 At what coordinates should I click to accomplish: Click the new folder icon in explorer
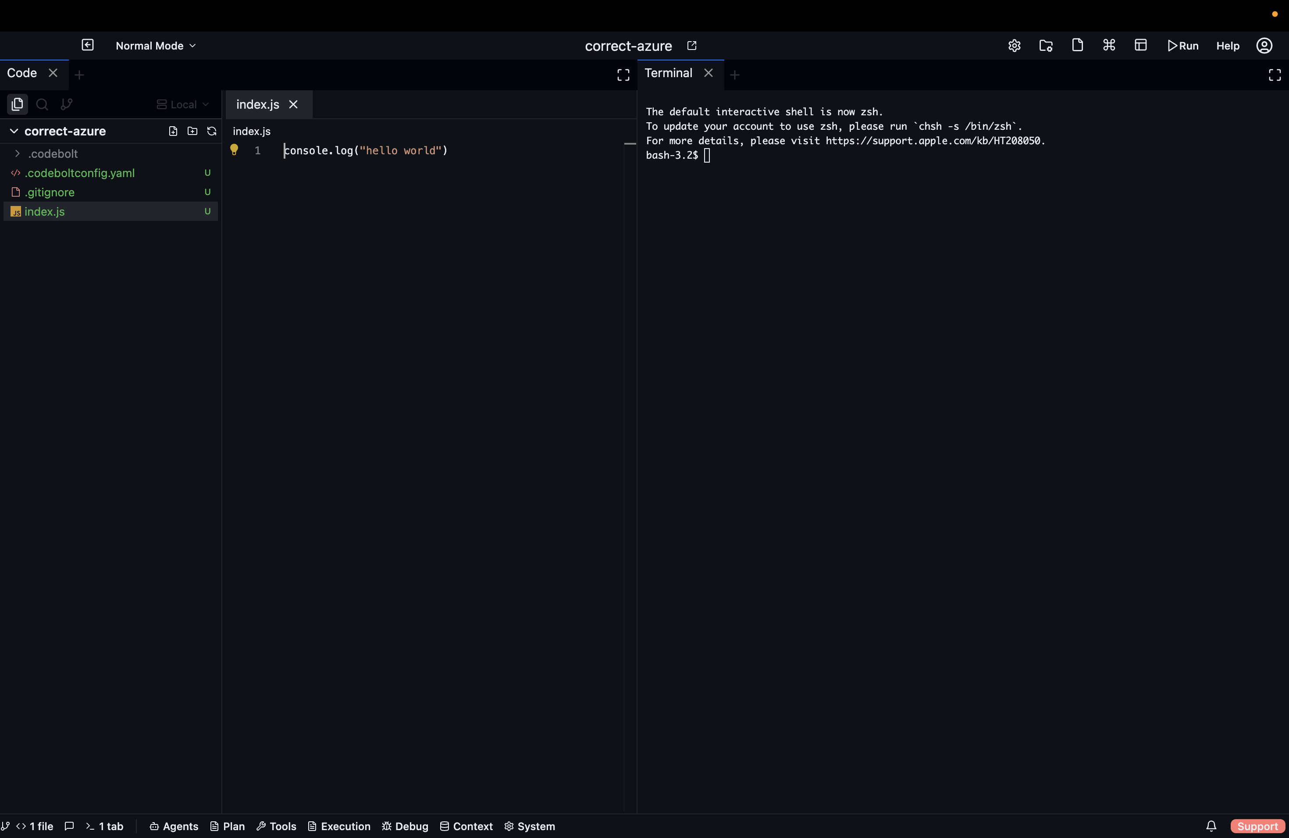tap(192, 131)
